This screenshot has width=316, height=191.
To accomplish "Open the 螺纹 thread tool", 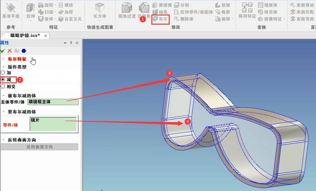I will click(x=66, y=5).
